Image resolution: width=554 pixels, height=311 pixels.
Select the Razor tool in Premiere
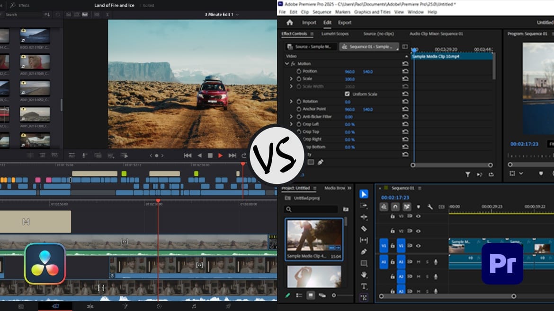(x=364, y=228)
